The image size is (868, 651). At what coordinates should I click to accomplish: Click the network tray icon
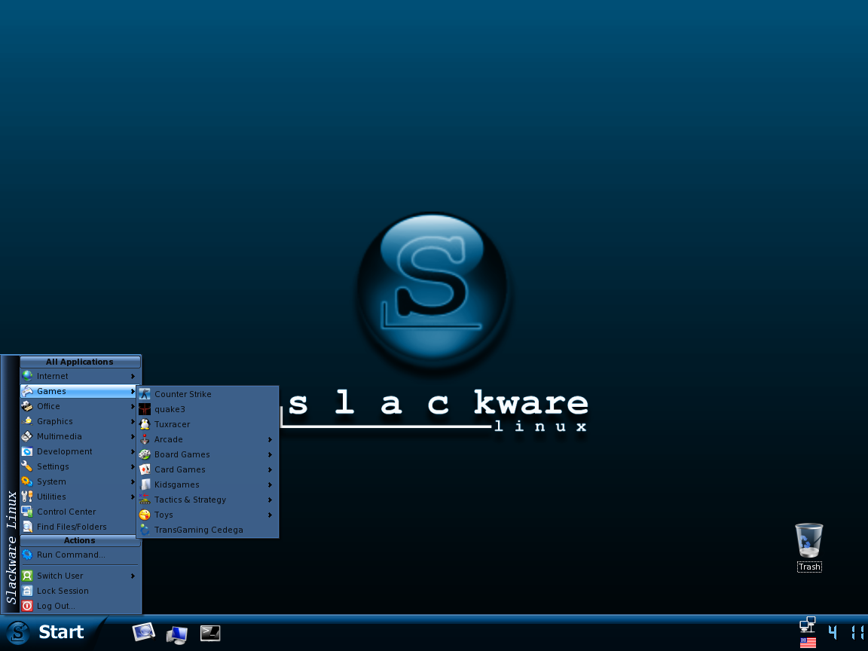pos(808,625)
